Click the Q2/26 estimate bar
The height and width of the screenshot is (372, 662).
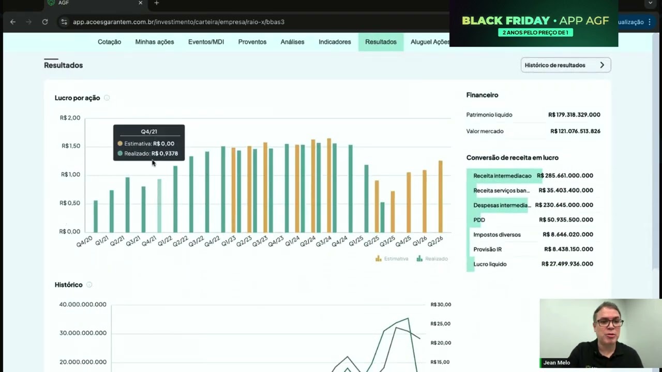coord(441,196)
